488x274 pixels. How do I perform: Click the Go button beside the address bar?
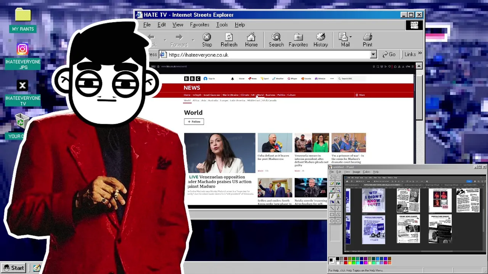click(x=389, y=54)
